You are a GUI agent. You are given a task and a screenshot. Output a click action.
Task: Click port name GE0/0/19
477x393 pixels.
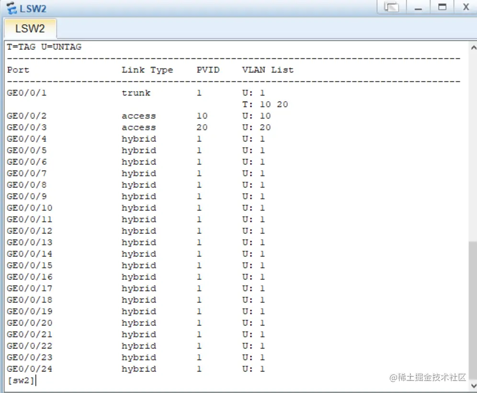30,312
